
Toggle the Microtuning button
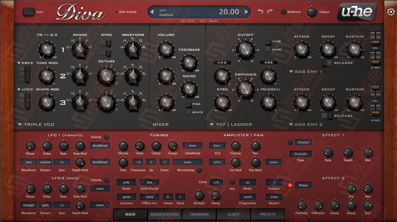pos(199,170)
